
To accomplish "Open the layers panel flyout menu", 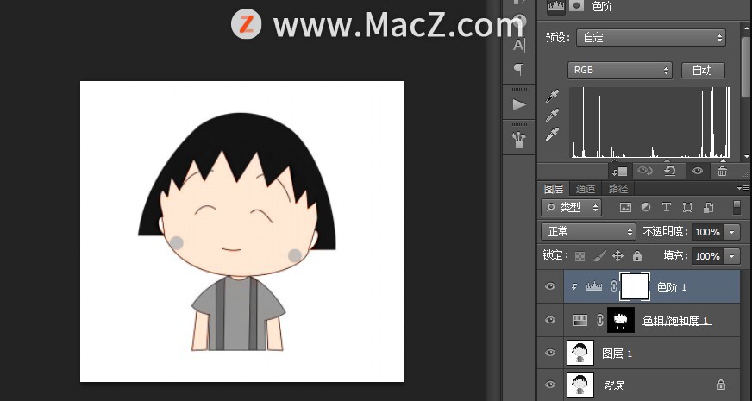I will coord(743,189).
